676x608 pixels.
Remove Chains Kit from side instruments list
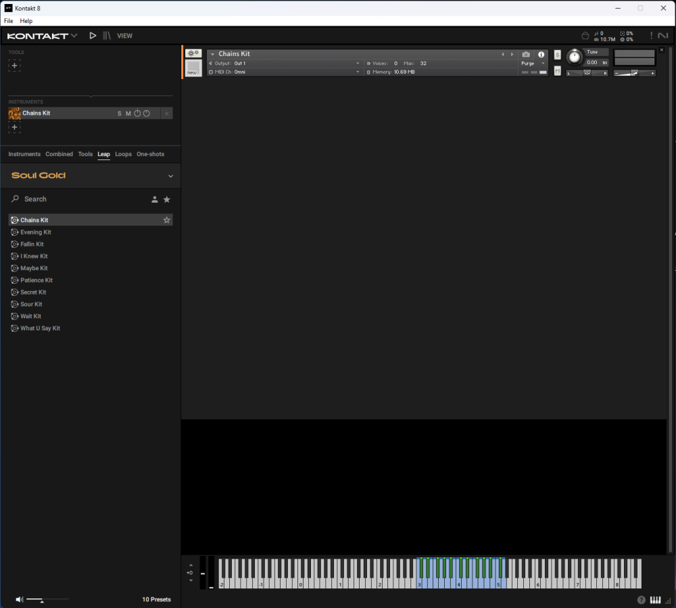tap(167, 113)
